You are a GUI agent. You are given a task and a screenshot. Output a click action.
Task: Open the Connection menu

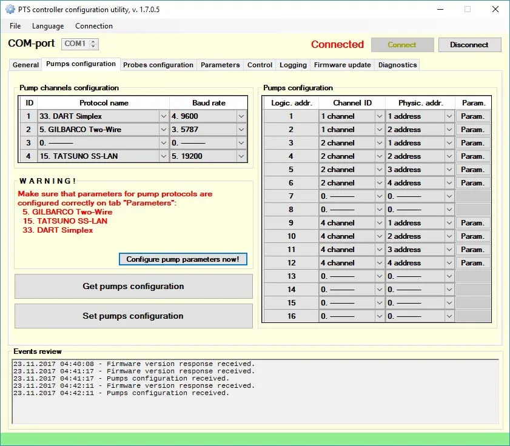pos(94,26)
